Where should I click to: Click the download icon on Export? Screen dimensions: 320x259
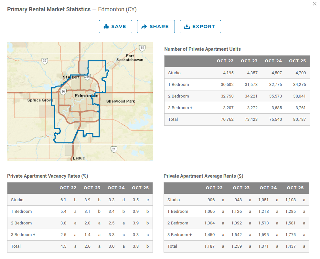pos(187,26)
